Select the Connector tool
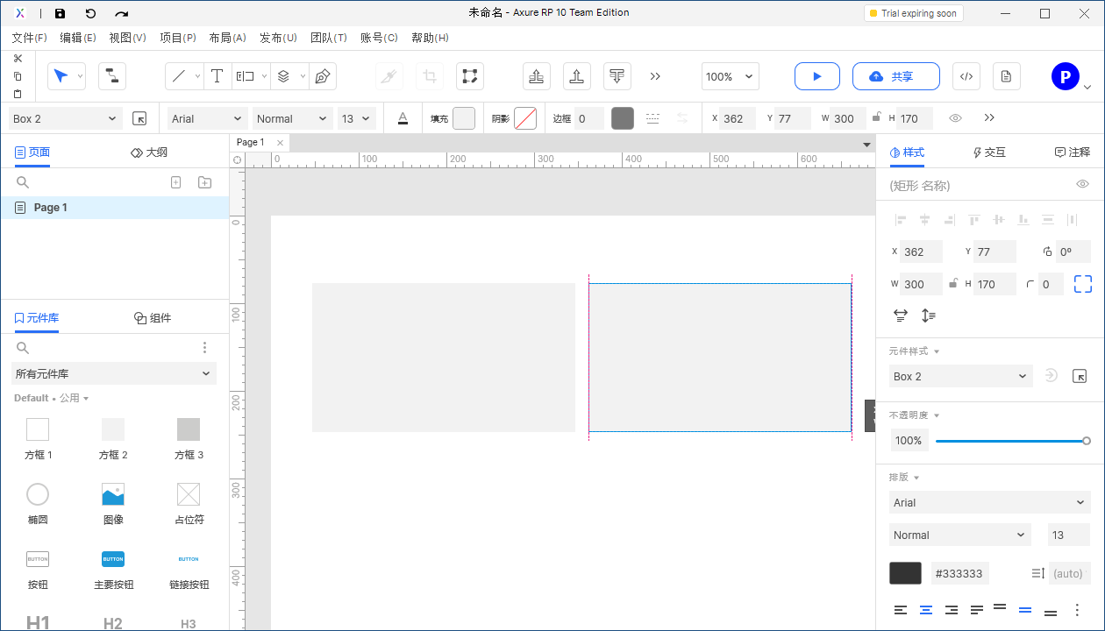The width and height of the screenshot is (1105, 631). pyautogui.click(x=112, y=76)
